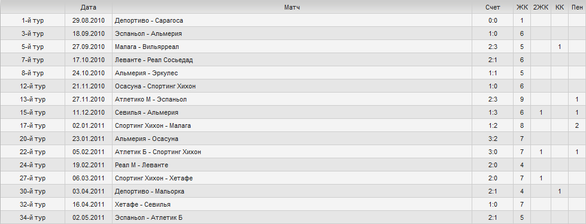Viewport: 586px width, 224px height.
Task: Click the ЖК column header
Action: click(522, 7)
